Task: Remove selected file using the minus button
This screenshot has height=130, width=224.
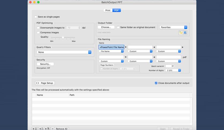Action: [x=53, y=129]
